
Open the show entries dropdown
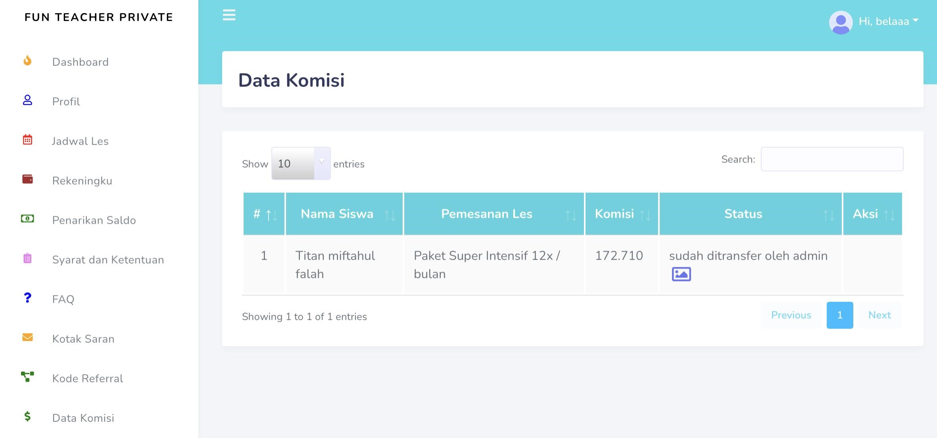tap(301, 164)
